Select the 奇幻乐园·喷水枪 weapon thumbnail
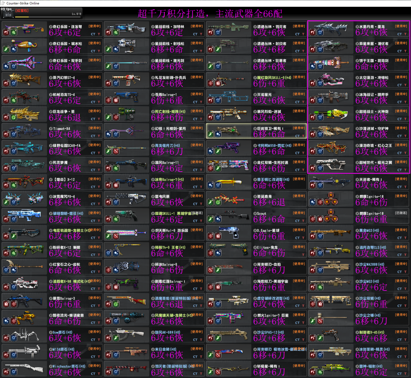411x378 pixels. [x=24, y=46]
